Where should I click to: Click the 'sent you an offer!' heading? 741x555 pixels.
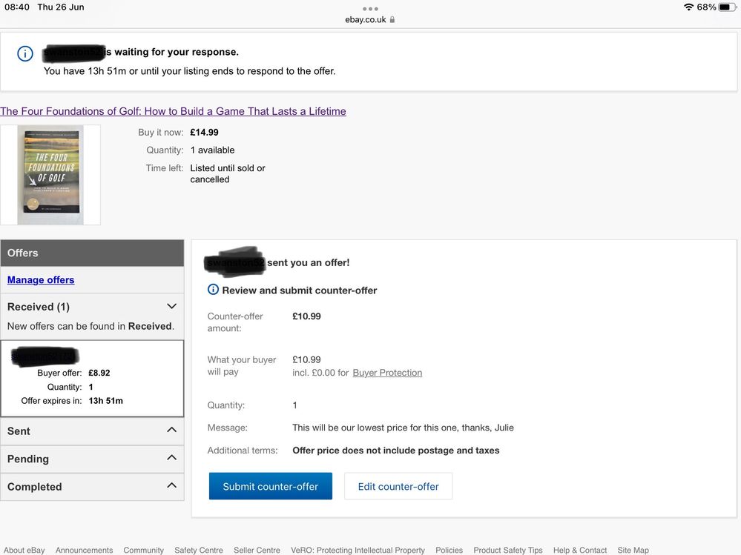point(308,262)
